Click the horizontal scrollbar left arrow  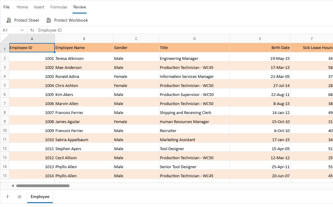coord(13,186)
